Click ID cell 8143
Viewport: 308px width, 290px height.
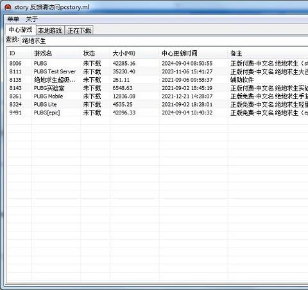[15, 88]
